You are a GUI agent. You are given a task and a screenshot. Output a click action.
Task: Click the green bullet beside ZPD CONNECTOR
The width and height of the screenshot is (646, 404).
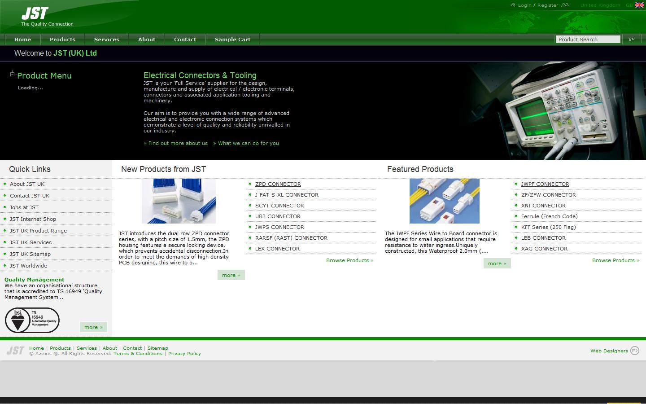click(x=250, y=184)
